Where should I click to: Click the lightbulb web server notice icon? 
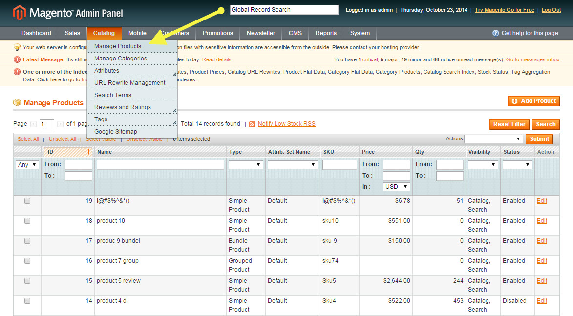(17, 47)
